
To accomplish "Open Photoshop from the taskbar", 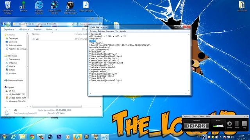I will pos(59,137).
